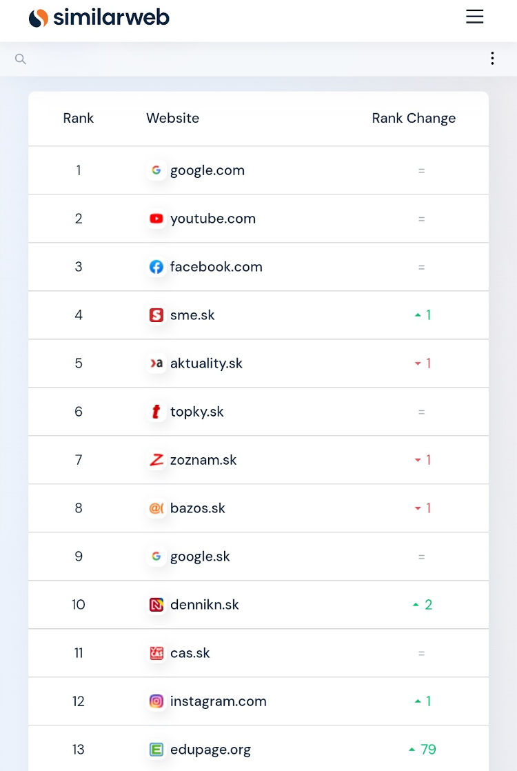Click the Rank column header

[x=78, y=118]
